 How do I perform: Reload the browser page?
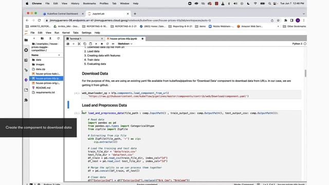(39, 21)
